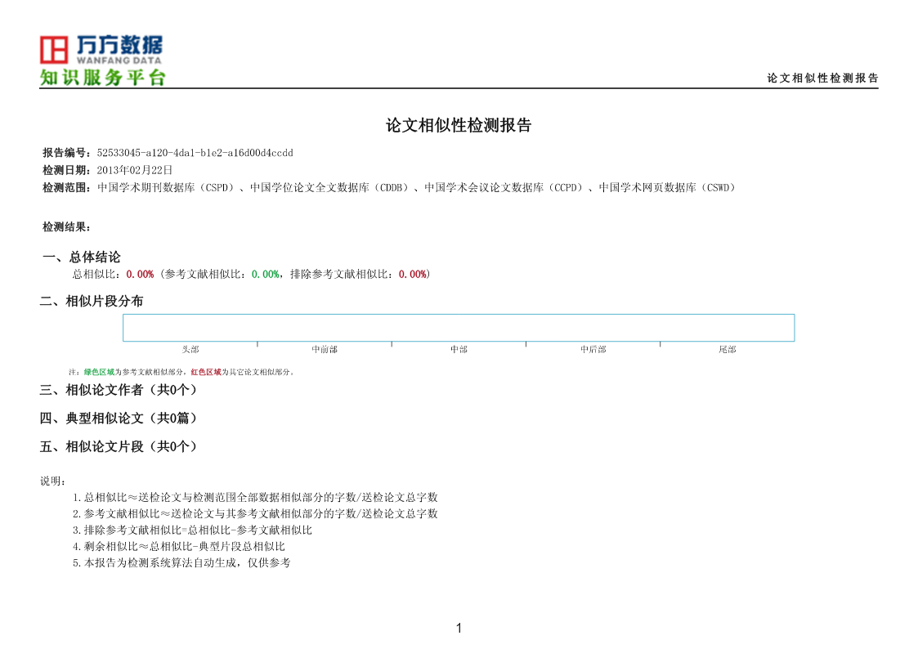Select the date 2013年02月22日
The height and width of the screenshot is (649, 918).
click(135, 170)
